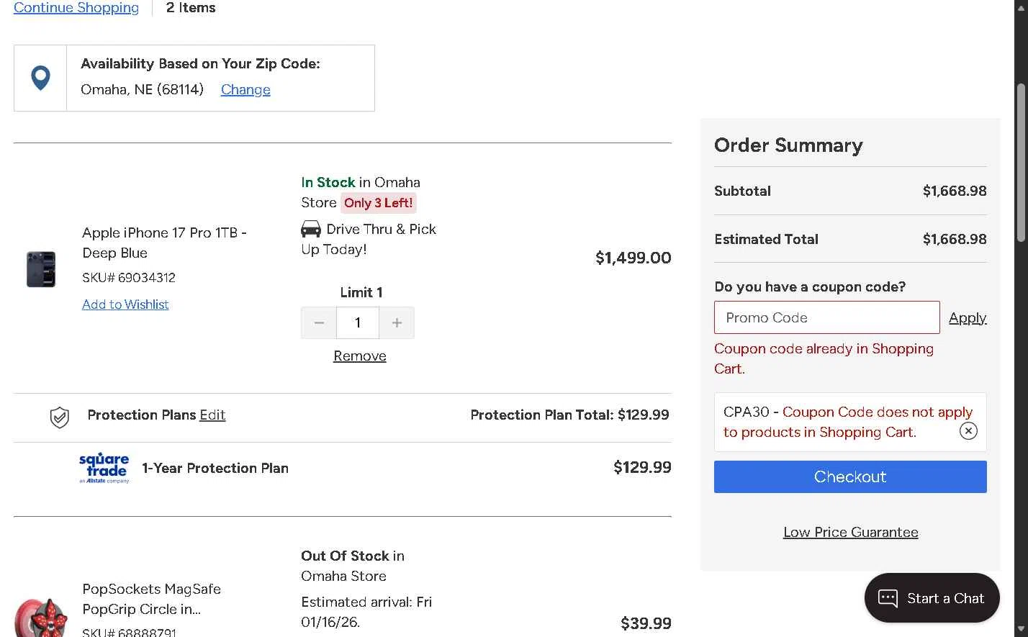Click the PopSockets MagSafe product thumbnail
Screen dimensions: 1028x637
[41, 617]
